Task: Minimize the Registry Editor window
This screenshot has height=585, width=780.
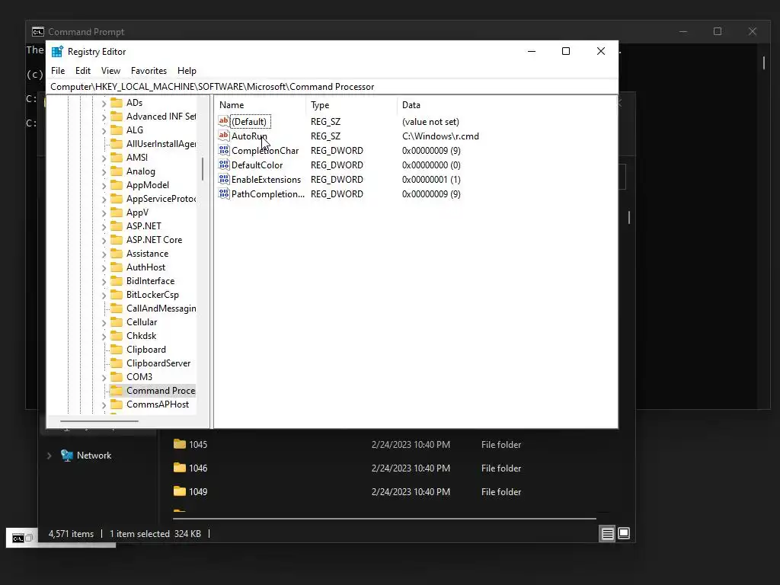Action: click(x=531, y=51)
